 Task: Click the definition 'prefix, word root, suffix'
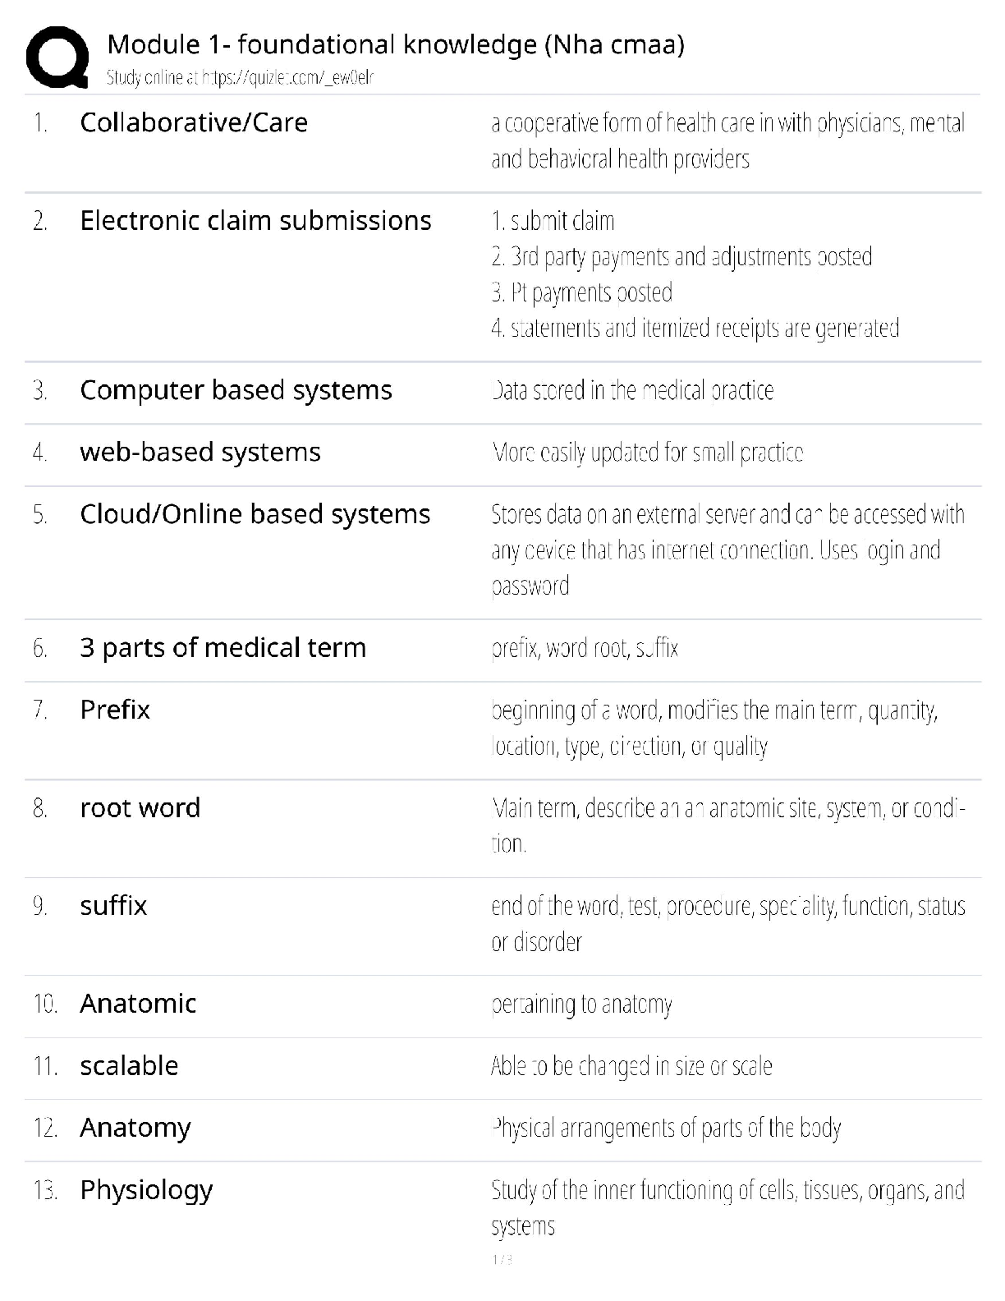click(x=585, y=648)
